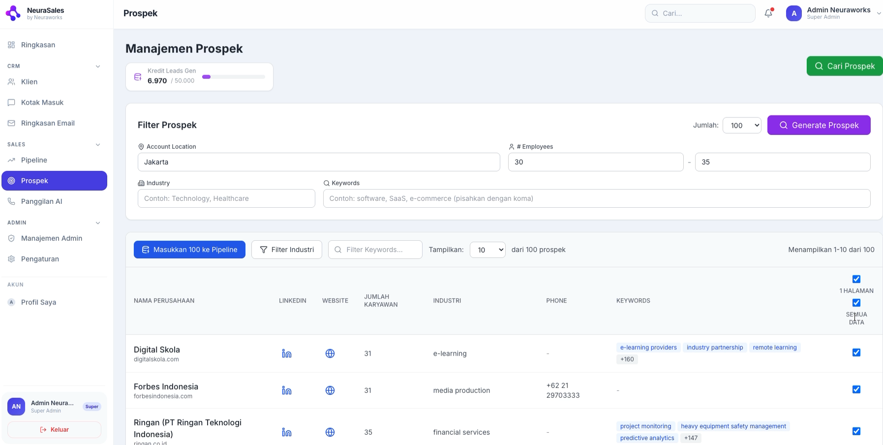Open Kotak Masuk in sidebar
Image resolution: width=883 pixels, height=445 pixels.
tap(54, 103)
